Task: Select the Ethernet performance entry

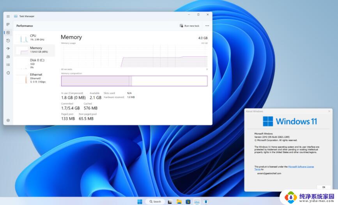Action: point(35,78)
